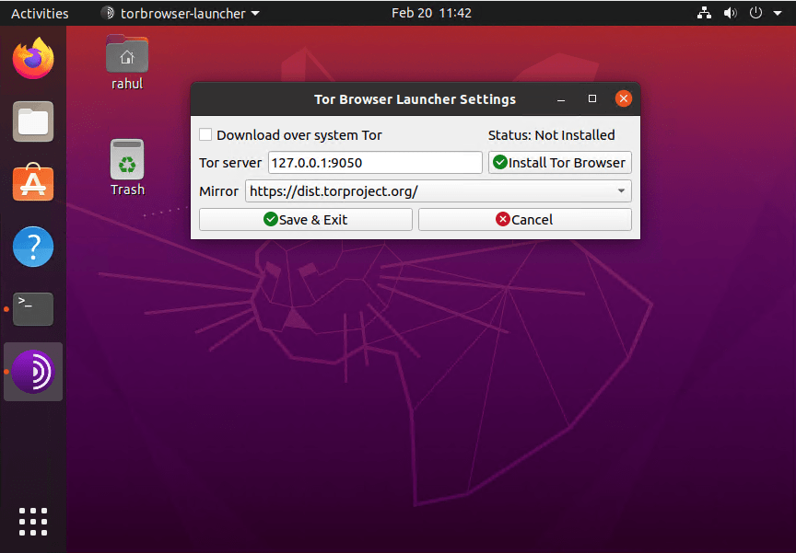Expand the system menu arrow
The image size is (796, 553).
click(778, 13)
